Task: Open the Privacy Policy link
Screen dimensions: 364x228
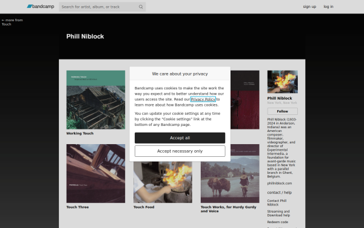Action: click(x=203, y=99)
